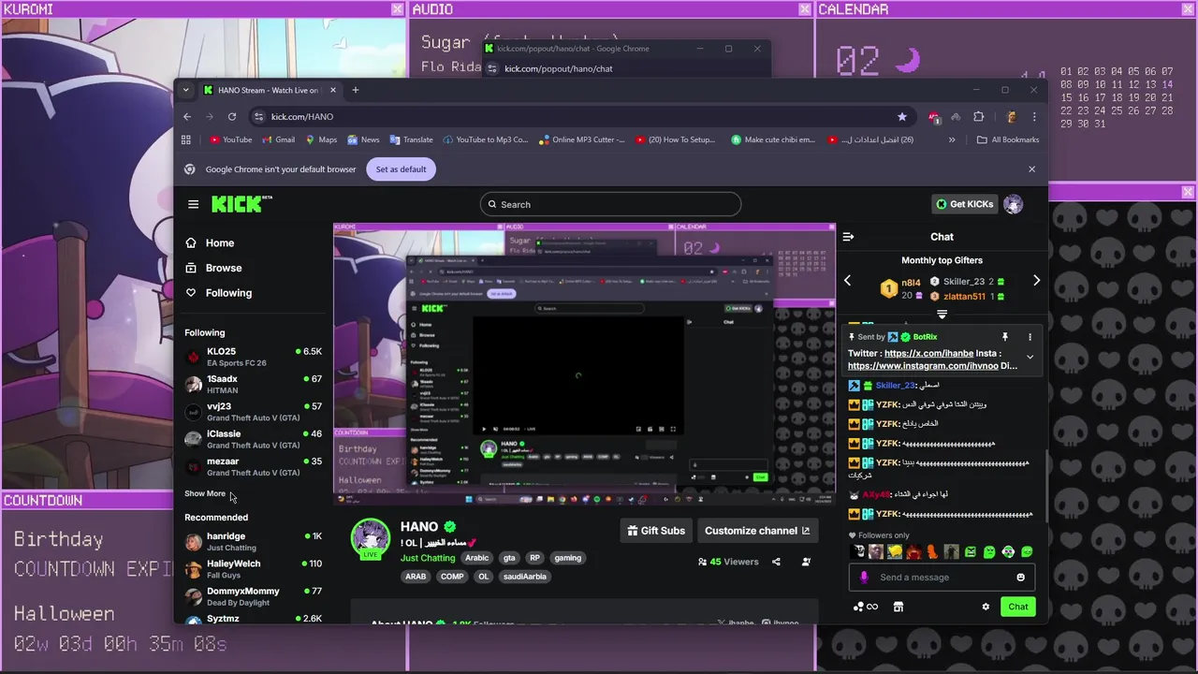Open Chrome apps grid icon

click(186, 139)
